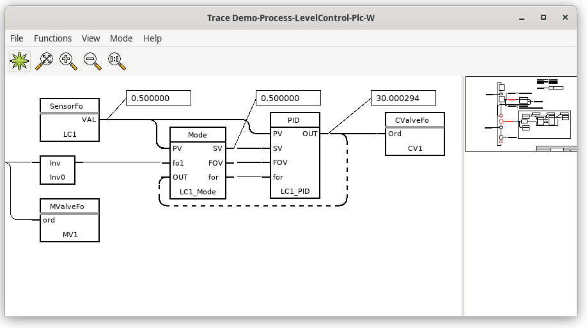Click the zoom-to-fit magnifier icon

point(44,61)
